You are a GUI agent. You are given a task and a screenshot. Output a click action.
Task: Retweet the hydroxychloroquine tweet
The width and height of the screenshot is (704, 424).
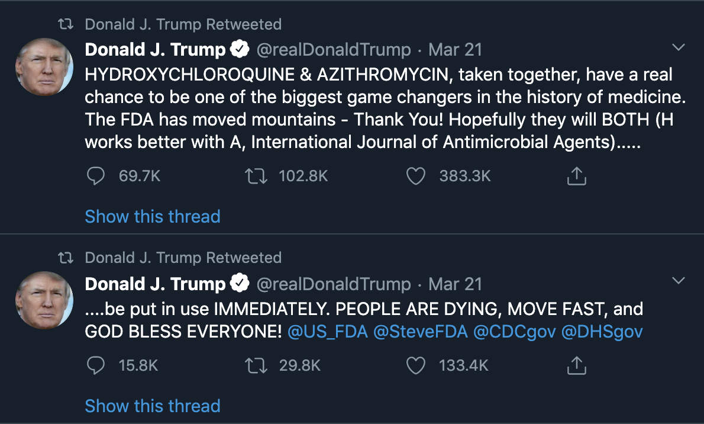coord(254,176)
